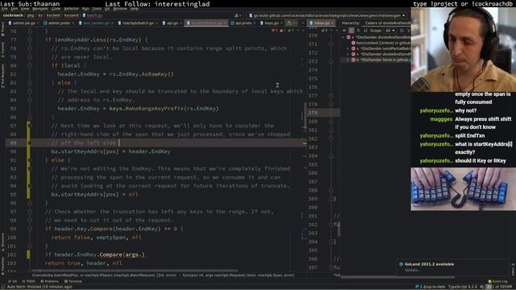Open the TODO tool window
This screenshot has width=516, height=290.
(x=29, y=281)
